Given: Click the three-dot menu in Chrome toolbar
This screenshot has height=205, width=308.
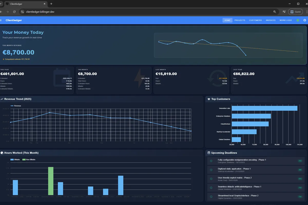Looking at the screenshot, I should 307,12.
